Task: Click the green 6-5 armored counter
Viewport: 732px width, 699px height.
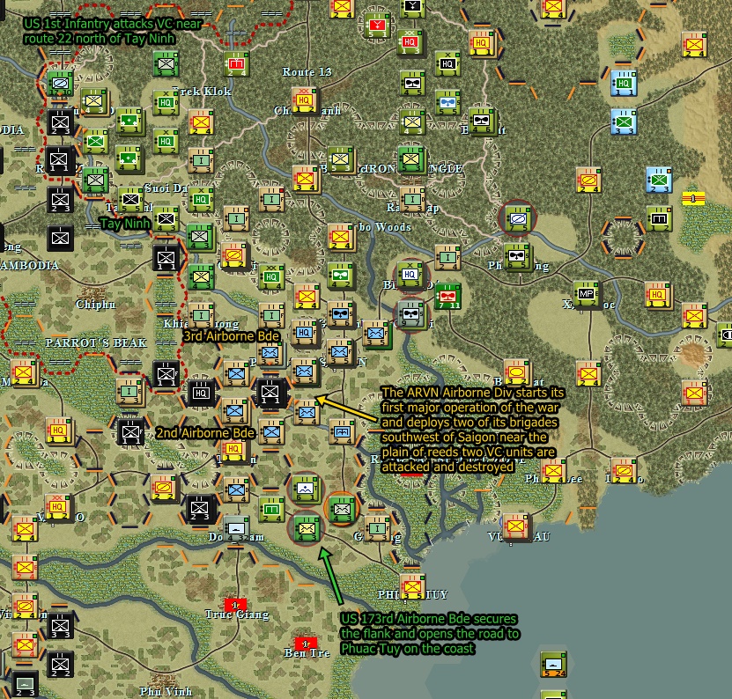Action: [517, 256]
